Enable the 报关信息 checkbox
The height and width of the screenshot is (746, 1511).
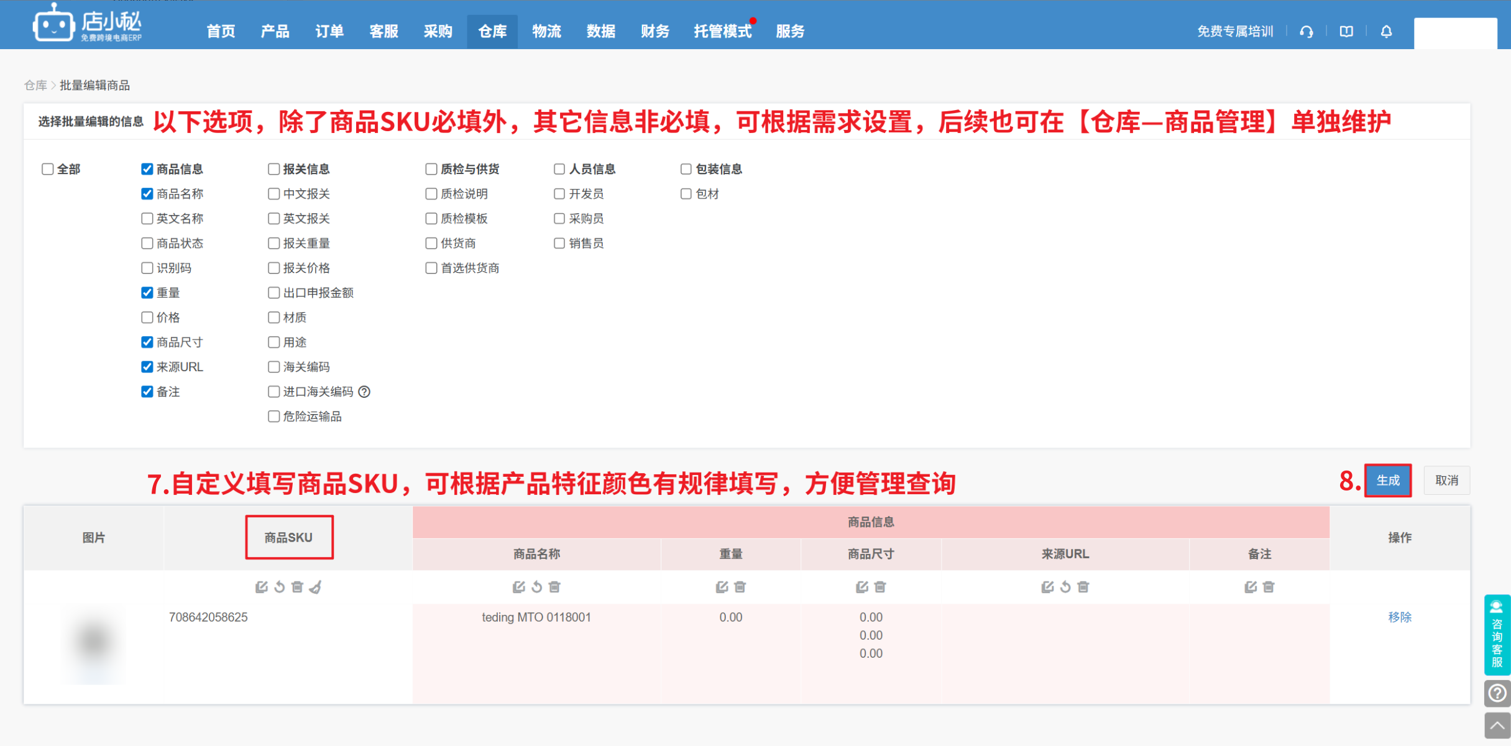273,169
